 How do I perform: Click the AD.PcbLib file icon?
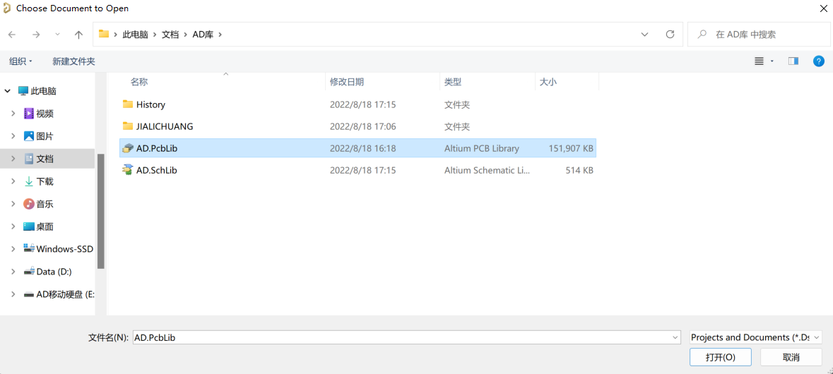point(127,148)
